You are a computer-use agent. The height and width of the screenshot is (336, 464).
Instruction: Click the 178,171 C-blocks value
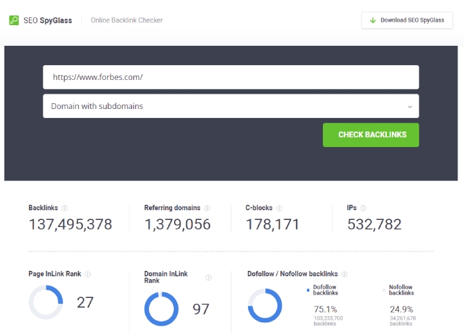(273, 224)
